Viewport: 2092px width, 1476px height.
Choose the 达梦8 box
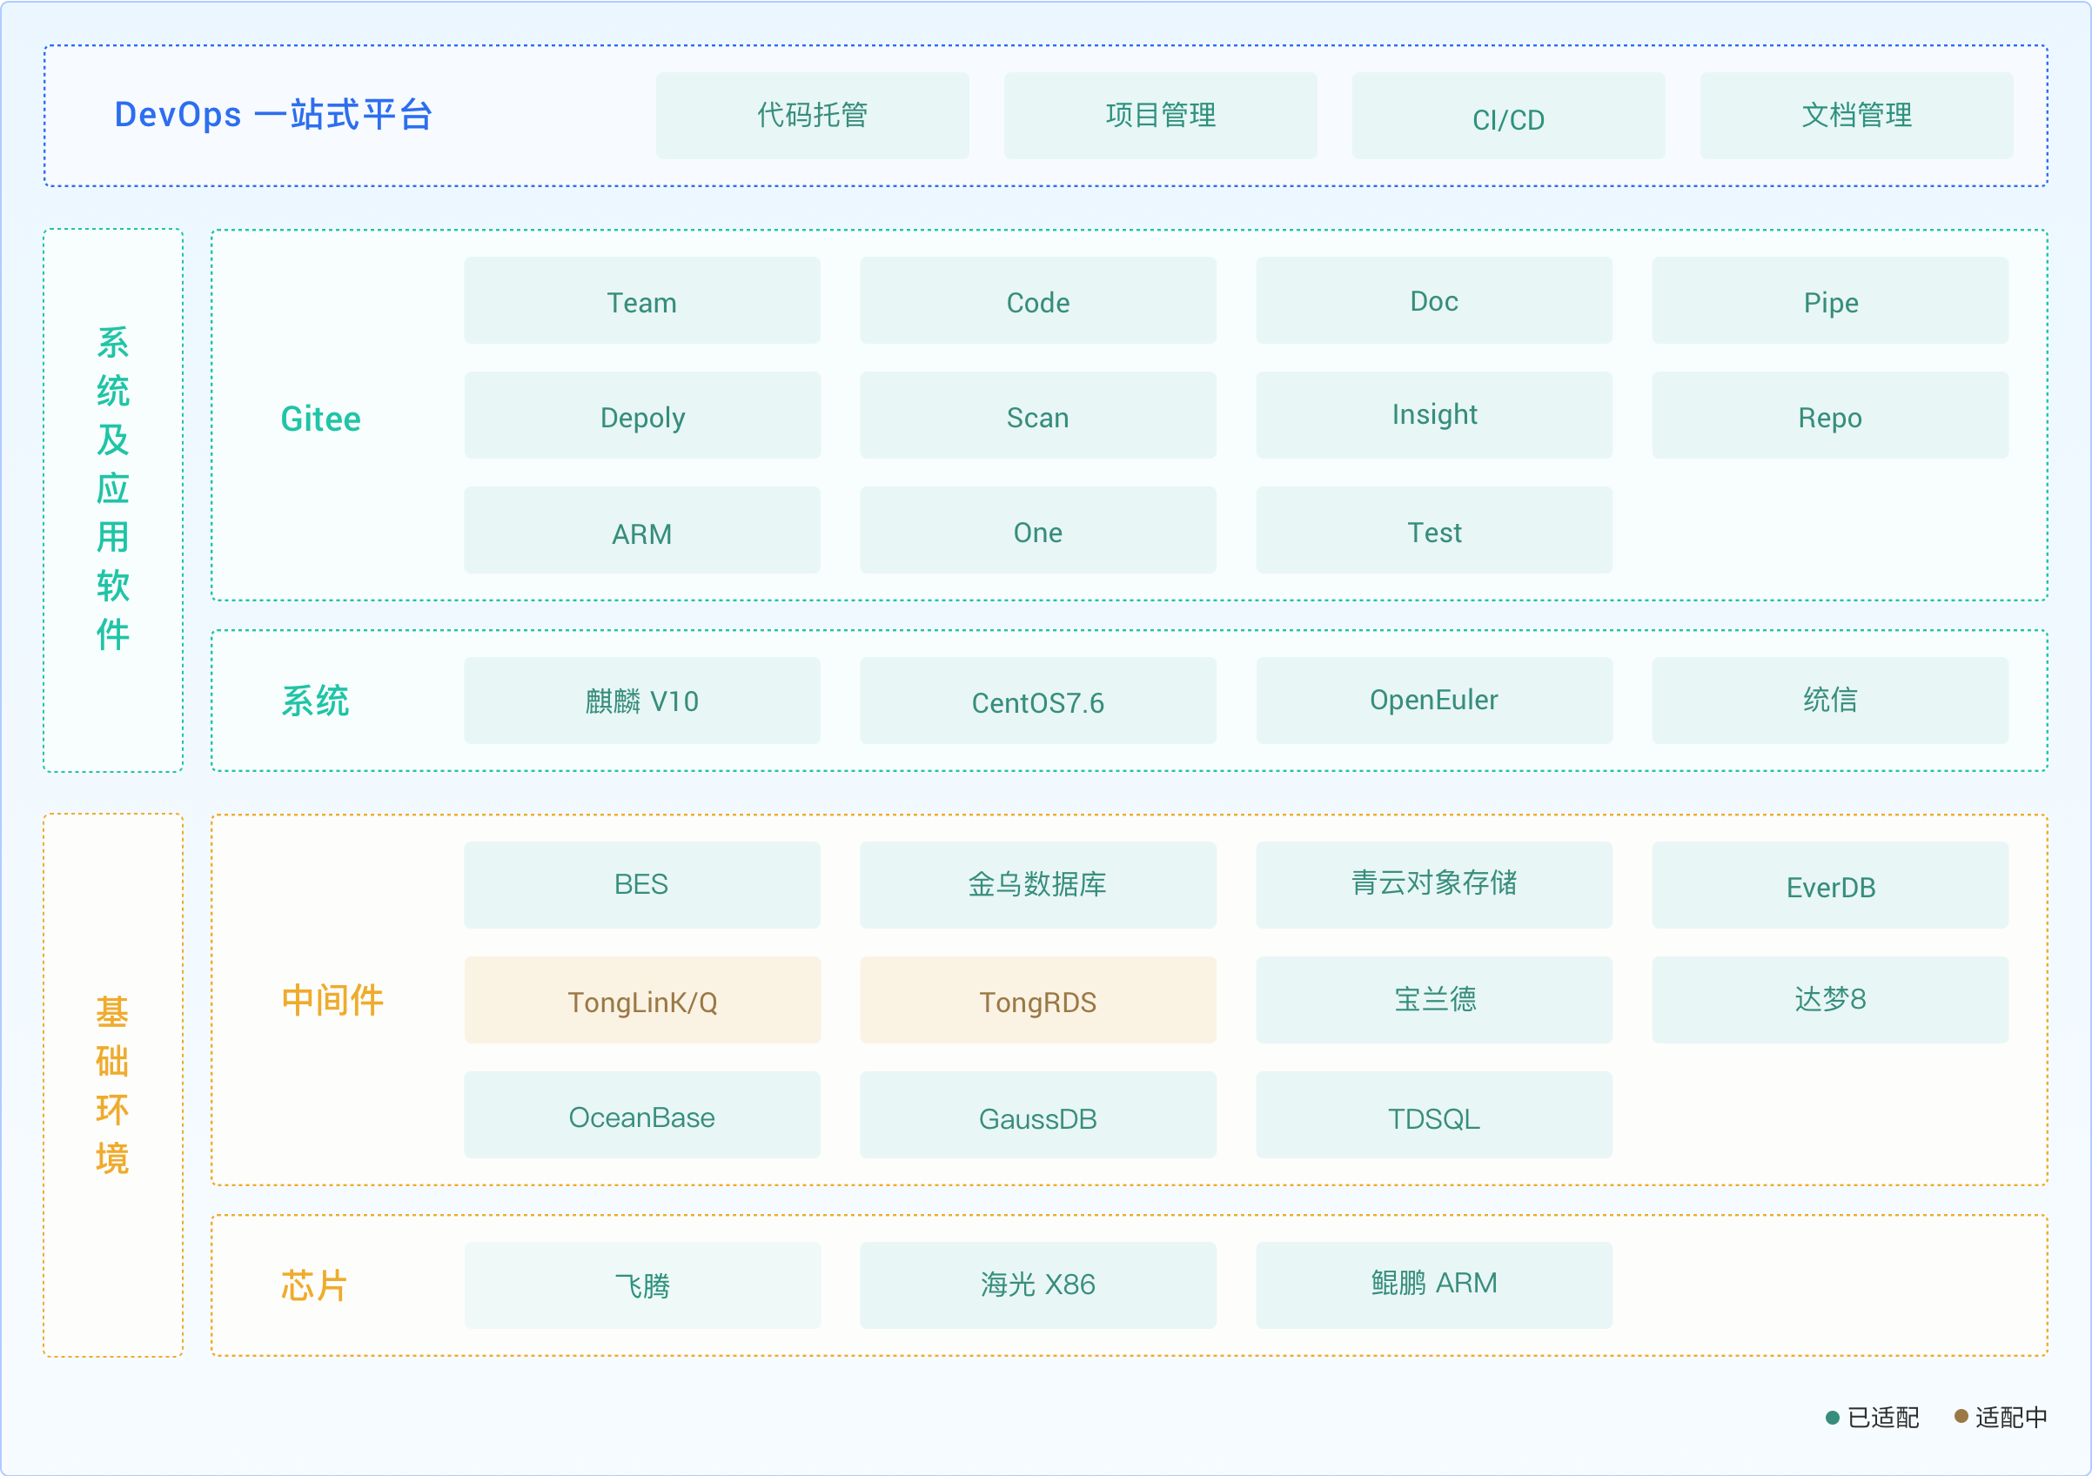1829,1001
